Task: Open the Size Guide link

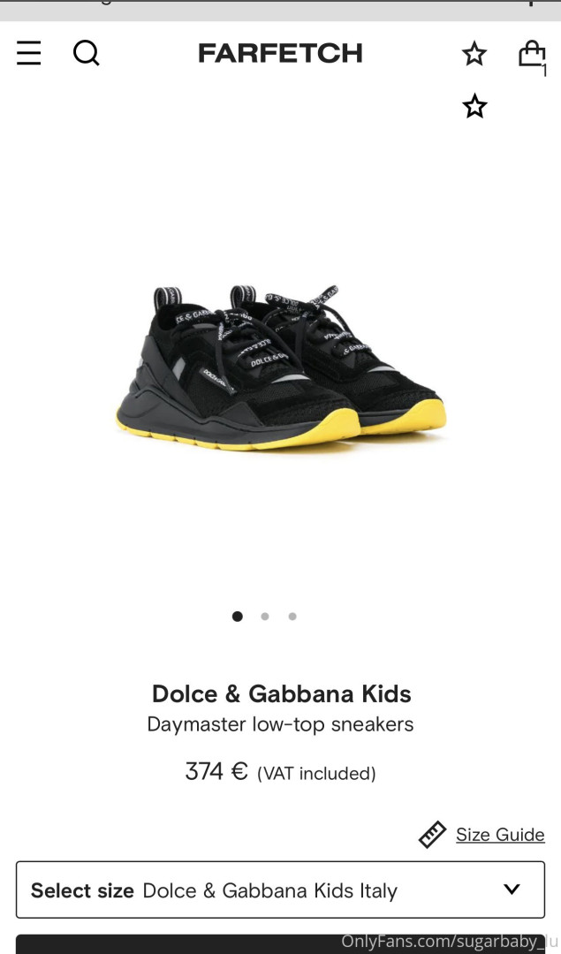Action: point(500,834)
